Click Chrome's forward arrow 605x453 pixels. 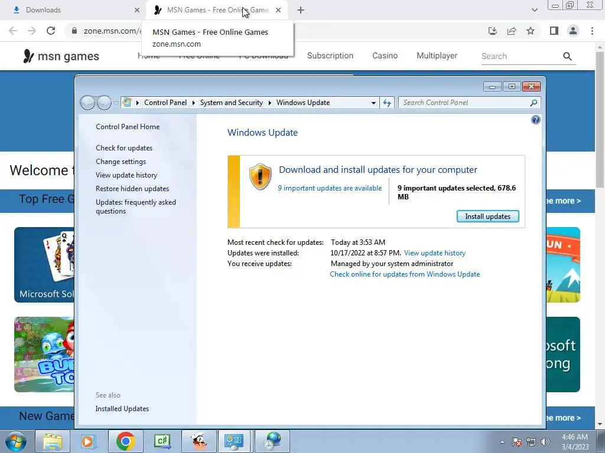coord(32,31)
